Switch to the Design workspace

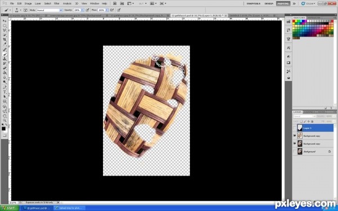pos(269,3)
